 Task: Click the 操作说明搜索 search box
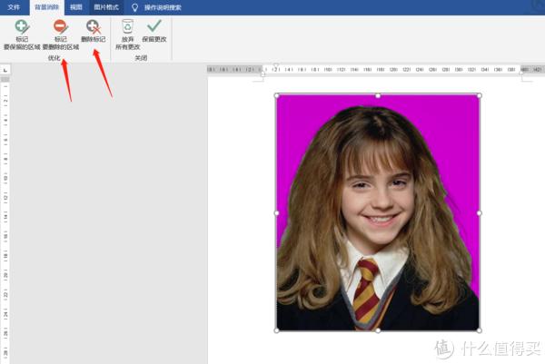163,7
